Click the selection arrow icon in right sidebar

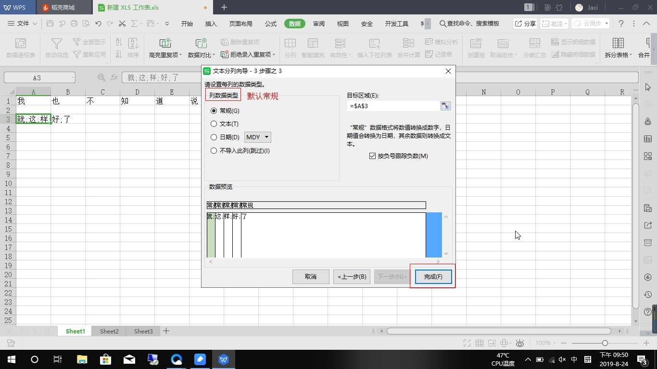click(x=647, y=87)
